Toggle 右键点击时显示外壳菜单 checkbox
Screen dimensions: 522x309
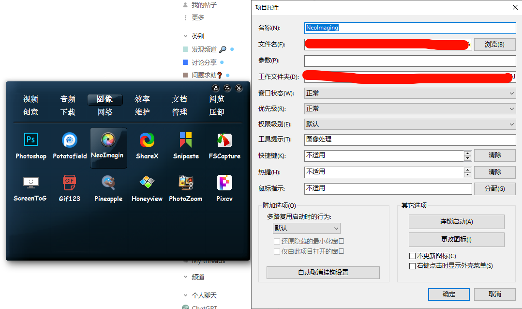coord(413,266)
